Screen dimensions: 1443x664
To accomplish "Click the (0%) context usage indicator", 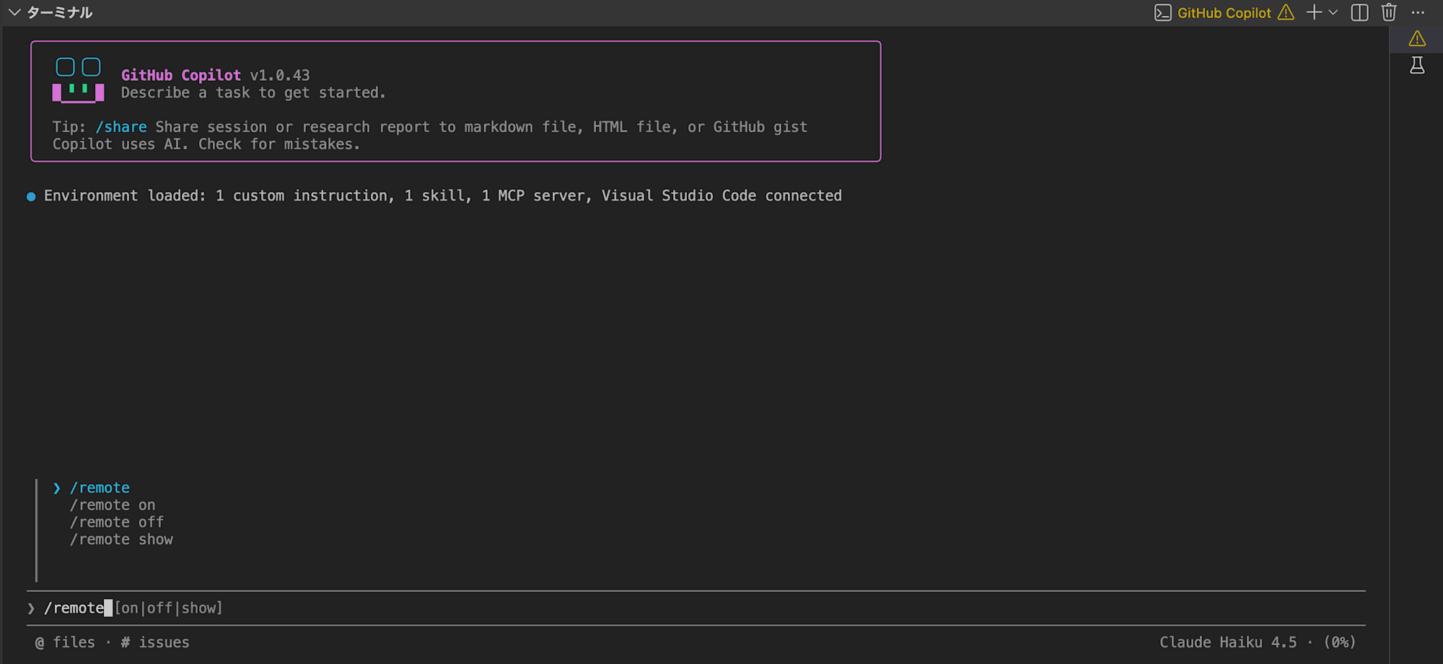I will [x=1340, y=642].
